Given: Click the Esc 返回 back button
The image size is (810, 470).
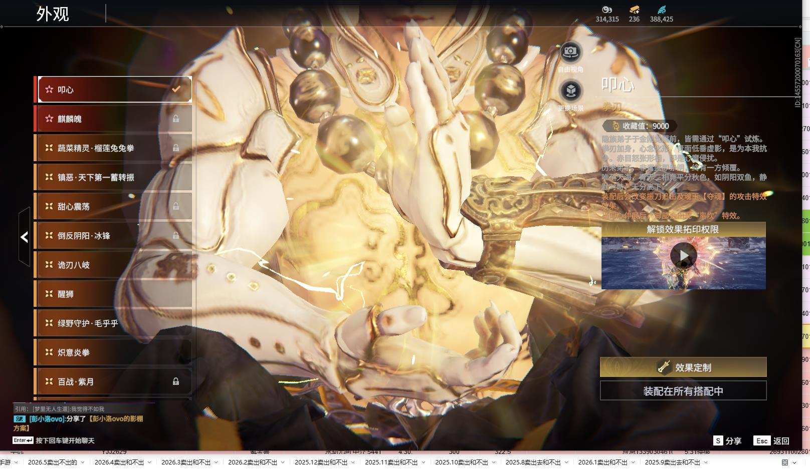Looking at the screenshot, I should [772, 440].
